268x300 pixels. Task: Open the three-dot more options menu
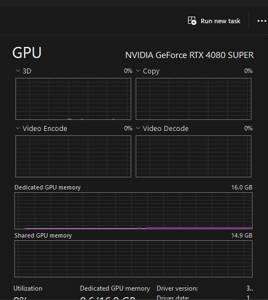262,21
